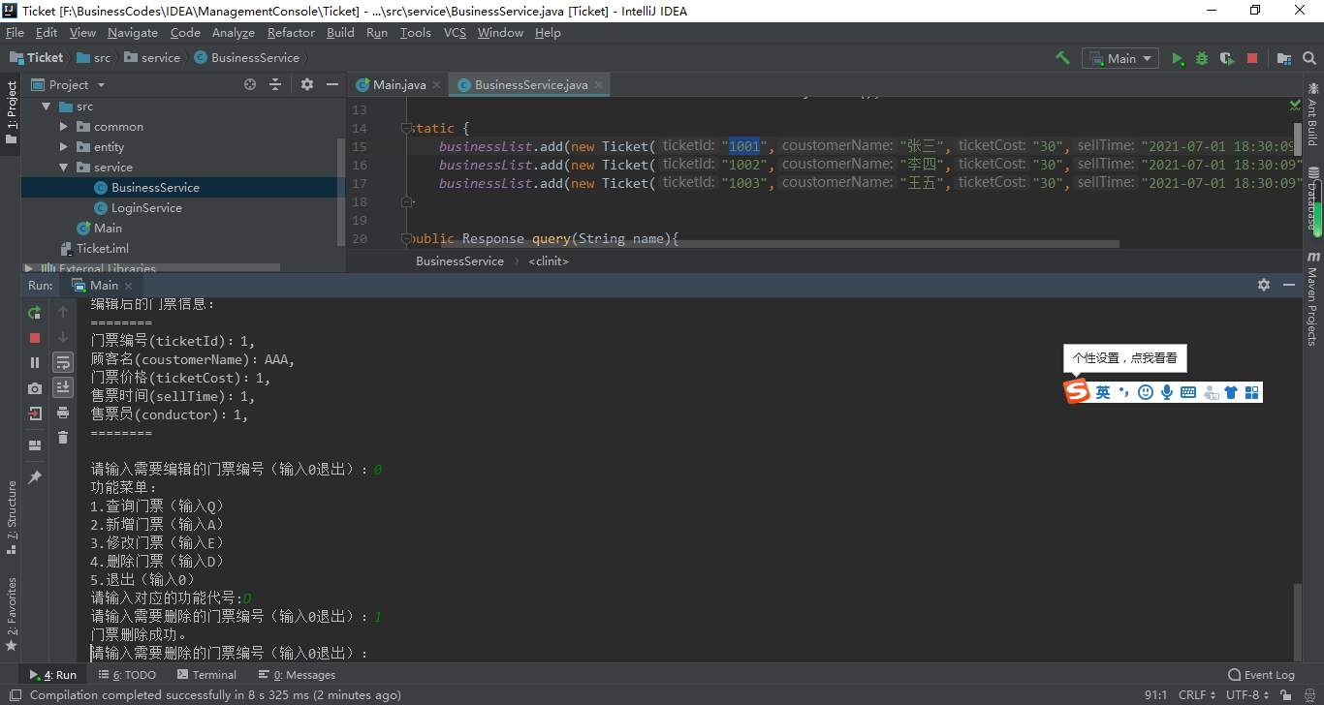Open the Main run configuration dropdown
The height and width of the screenshot is (705, 1324).
point(1120,58)
